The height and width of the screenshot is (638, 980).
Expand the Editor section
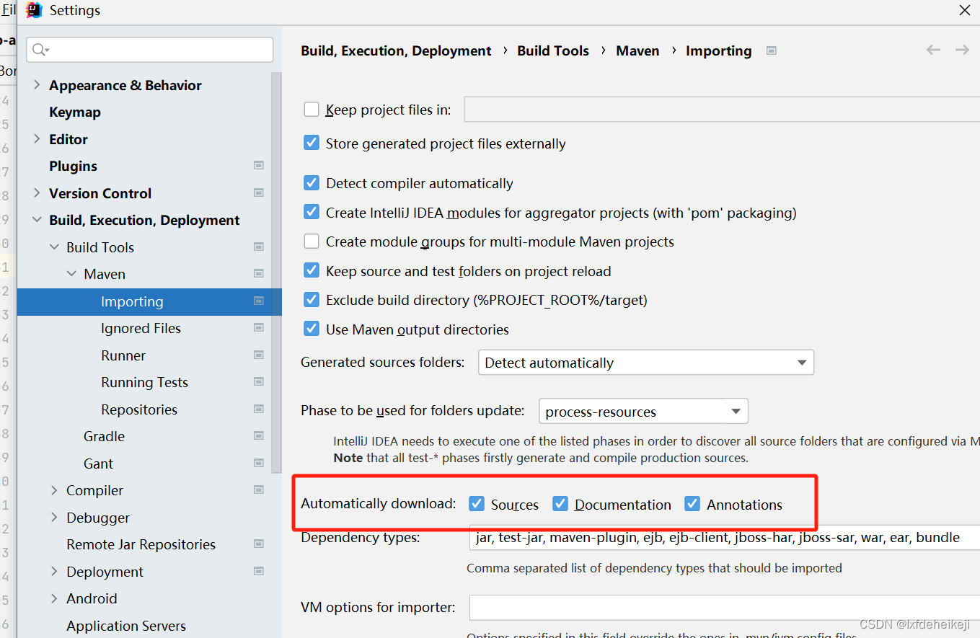(37, 139)
